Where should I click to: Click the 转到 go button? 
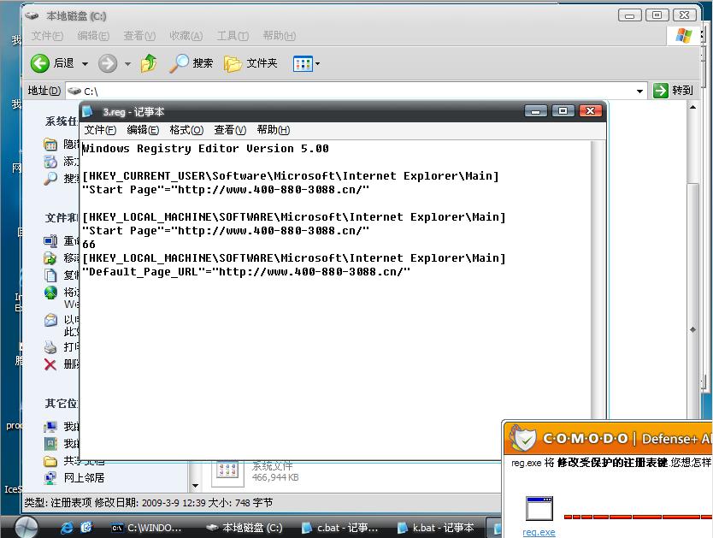pyautogui.click(x=673, y=91)
